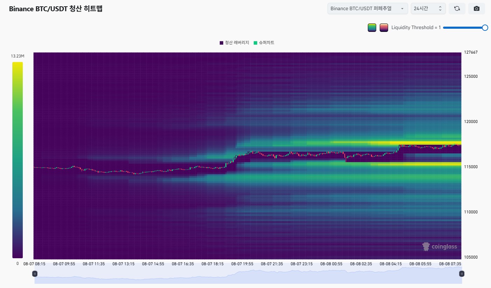The height and width of the screenshot is (288, 491).
Task: Click the 08-08 04:15 time label
Action: click(391, 264)
